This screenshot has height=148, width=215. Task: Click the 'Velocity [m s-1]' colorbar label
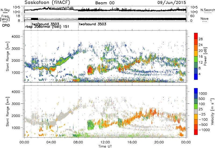coord(212,111)
